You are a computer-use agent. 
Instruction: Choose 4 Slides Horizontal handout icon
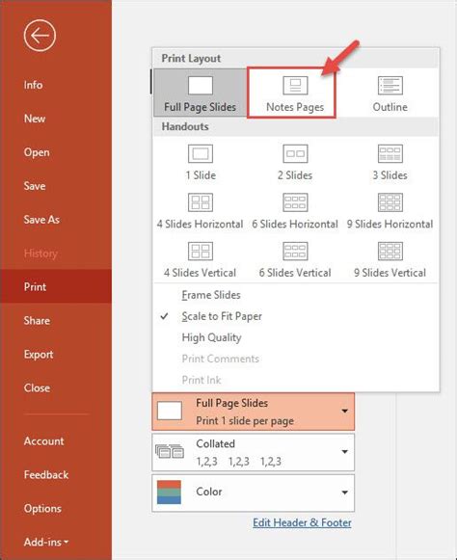pyautogui.click(x=201, y=202)
